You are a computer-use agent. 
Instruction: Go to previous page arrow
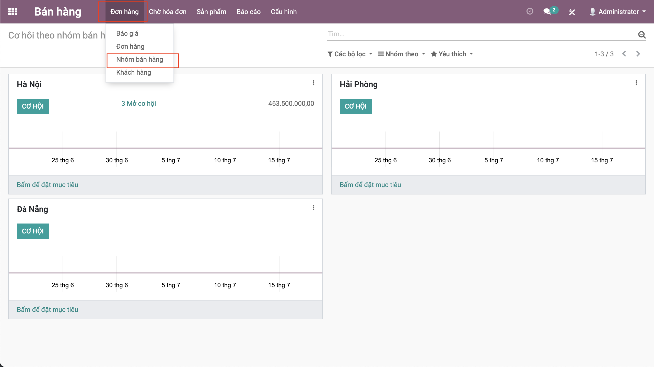tap(624, 54)
